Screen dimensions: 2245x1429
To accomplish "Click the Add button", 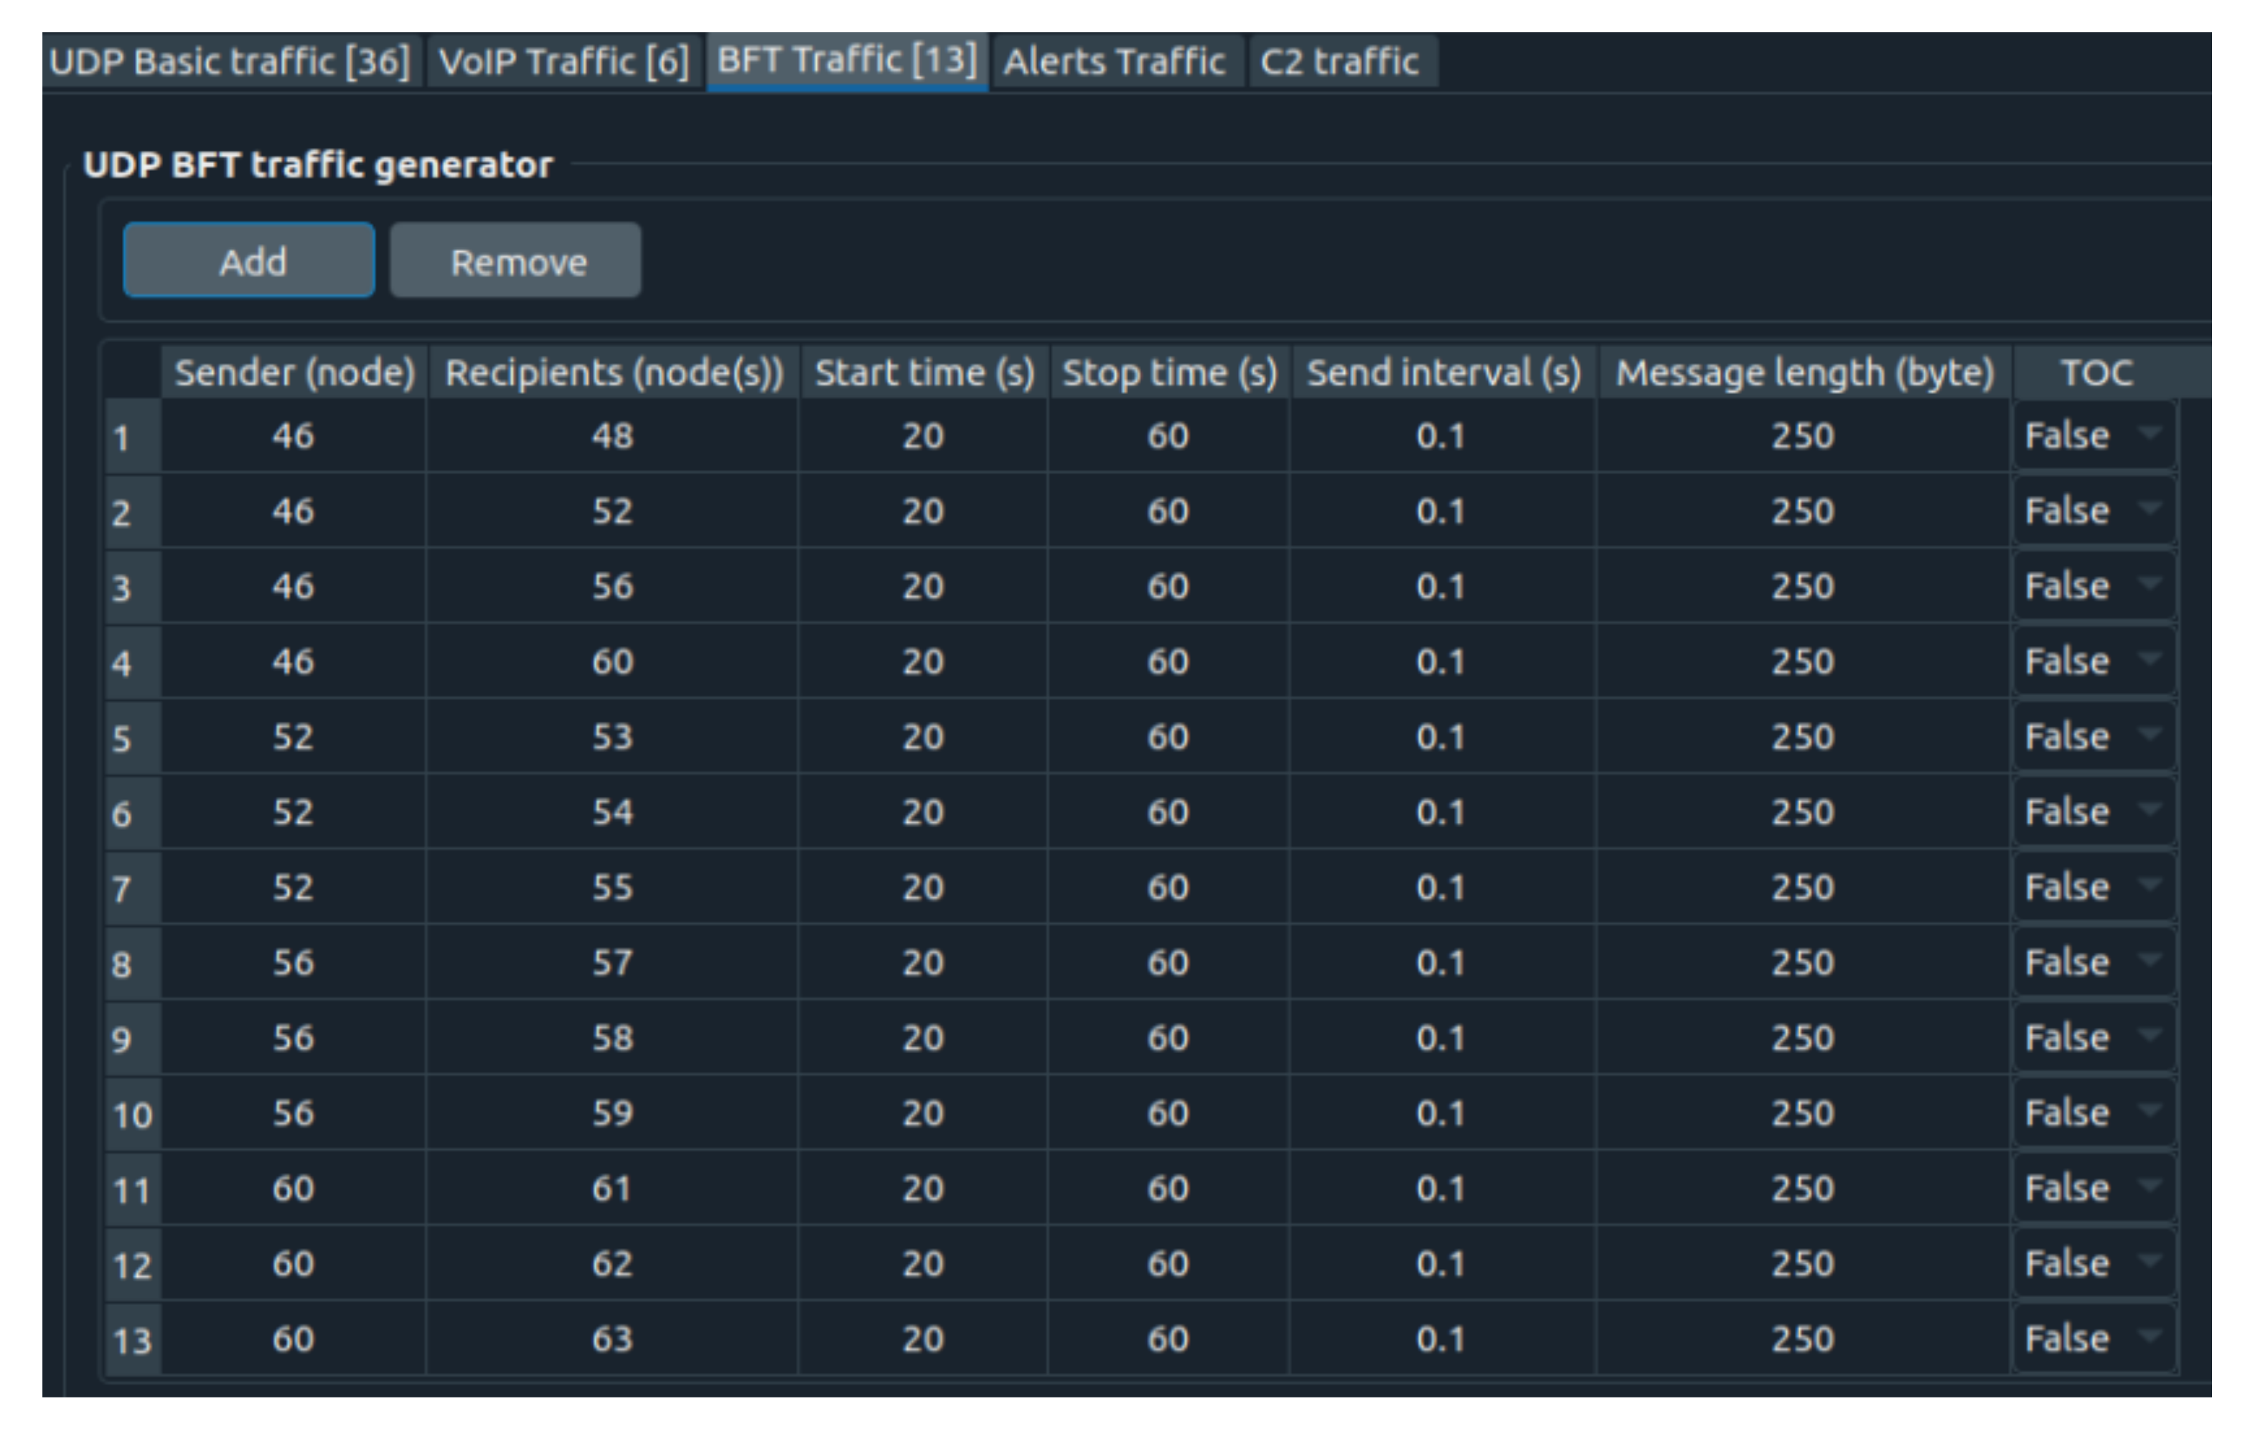I will (249, 261).
